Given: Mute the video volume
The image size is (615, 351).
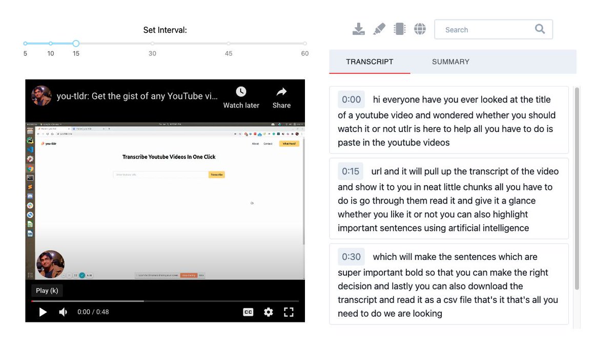Looking at the screenshot, I should tap(63, 312).
